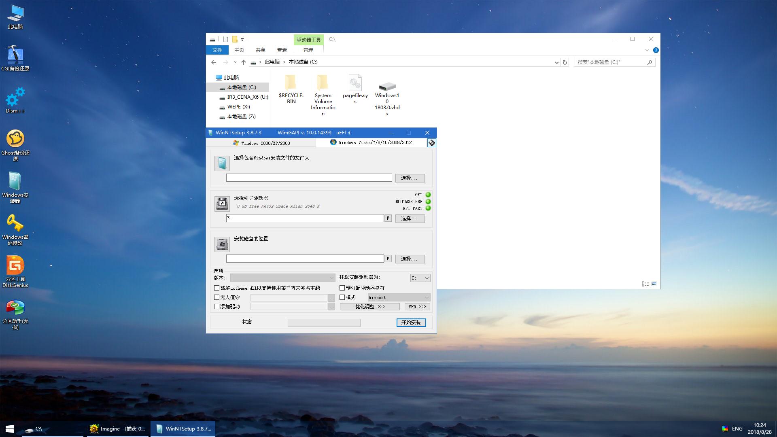Click the boot drive floppy icon
Screen dimensions: 777x437
[222, 204]
